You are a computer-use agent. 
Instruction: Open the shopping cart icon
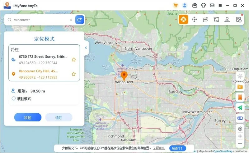pos(176,6)
